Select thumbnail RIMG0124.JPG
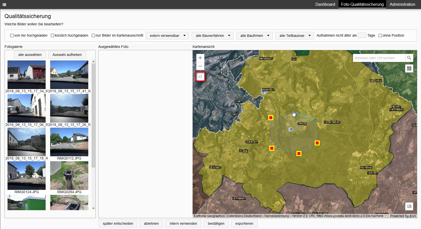 (x=27, y=176)
